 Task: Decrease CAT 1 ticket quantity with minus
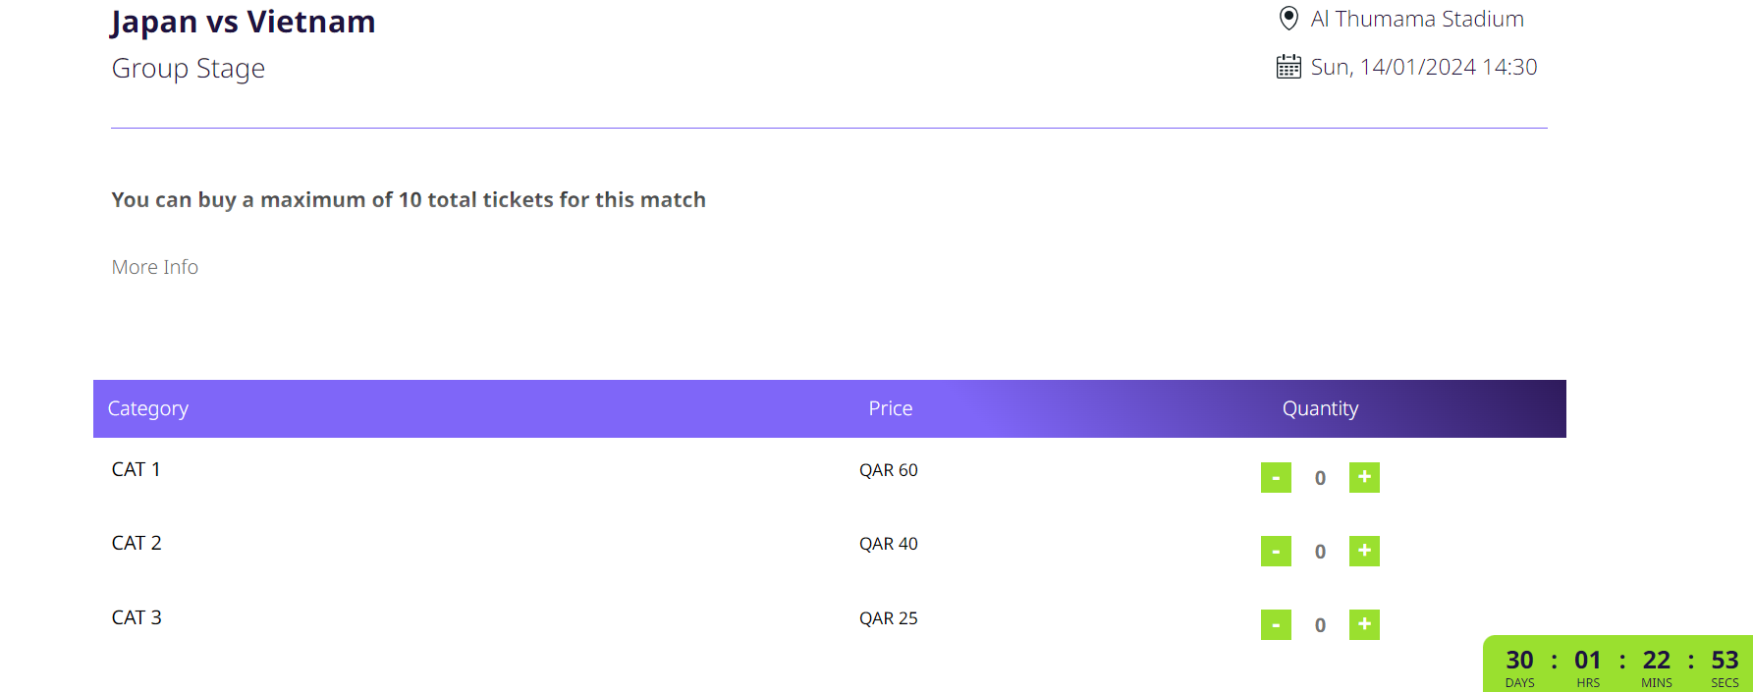(x=1276, y=477)
